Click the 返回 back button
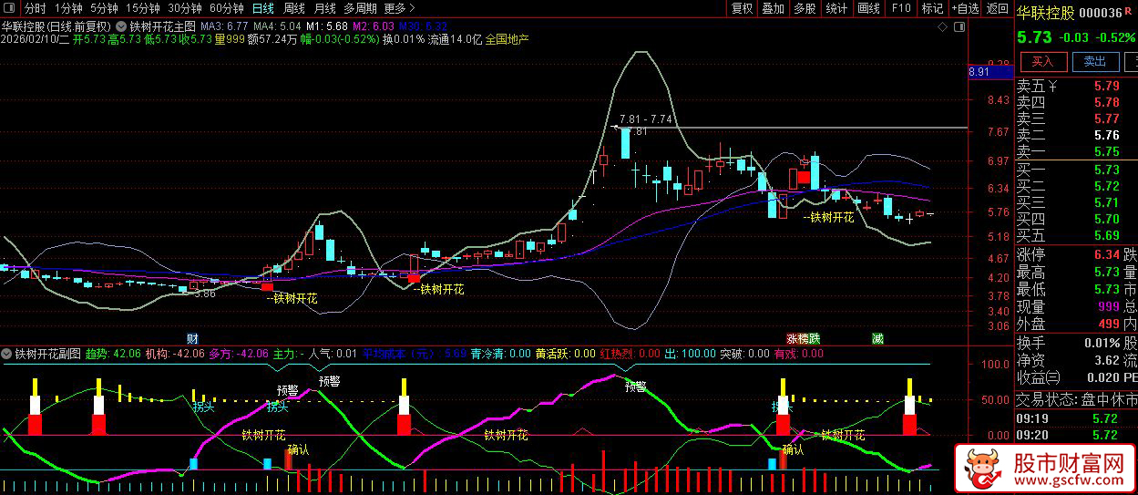Viewport: 1138px width, 495px height. pos(999,8)
